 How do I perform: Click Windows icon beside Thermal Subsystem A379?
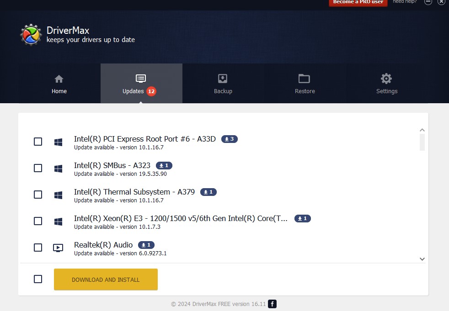click(x=58, y=195)
